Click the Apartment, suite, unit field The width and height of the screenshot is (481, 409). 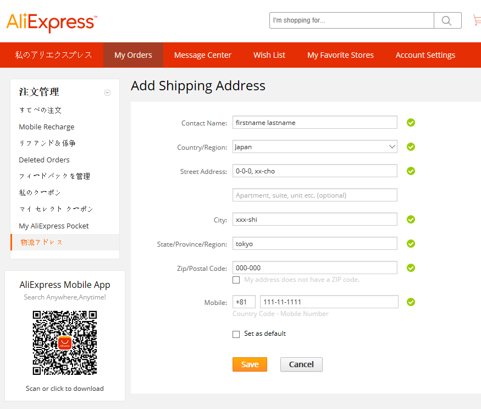click(x=315, y=195)
